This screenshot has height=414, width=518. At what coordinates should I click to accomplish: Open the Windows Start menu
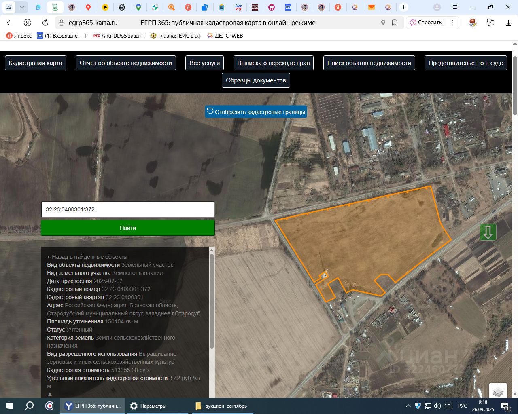(9, 406)
